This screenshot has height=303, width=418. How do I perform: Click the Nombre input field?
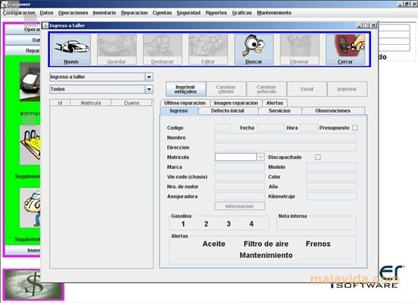click(285, 138)
